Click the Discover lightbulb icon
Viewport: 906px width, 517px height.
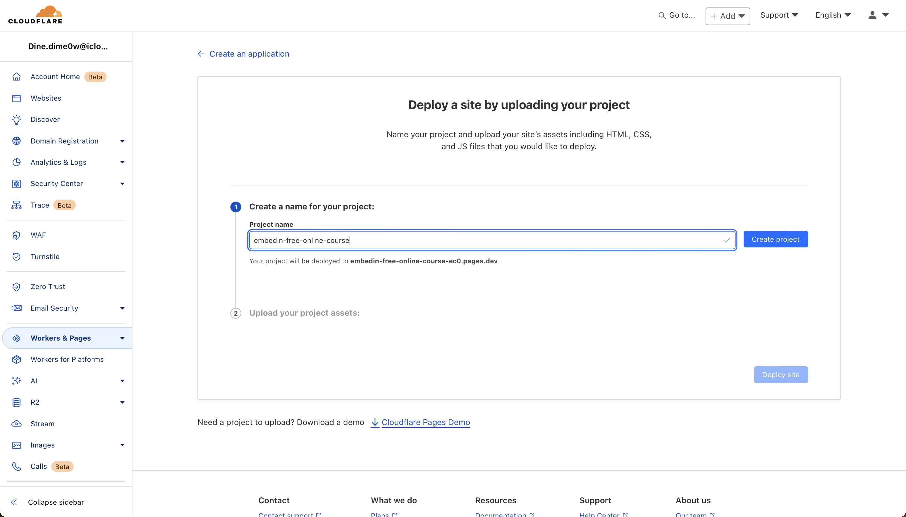click(16, 120)
